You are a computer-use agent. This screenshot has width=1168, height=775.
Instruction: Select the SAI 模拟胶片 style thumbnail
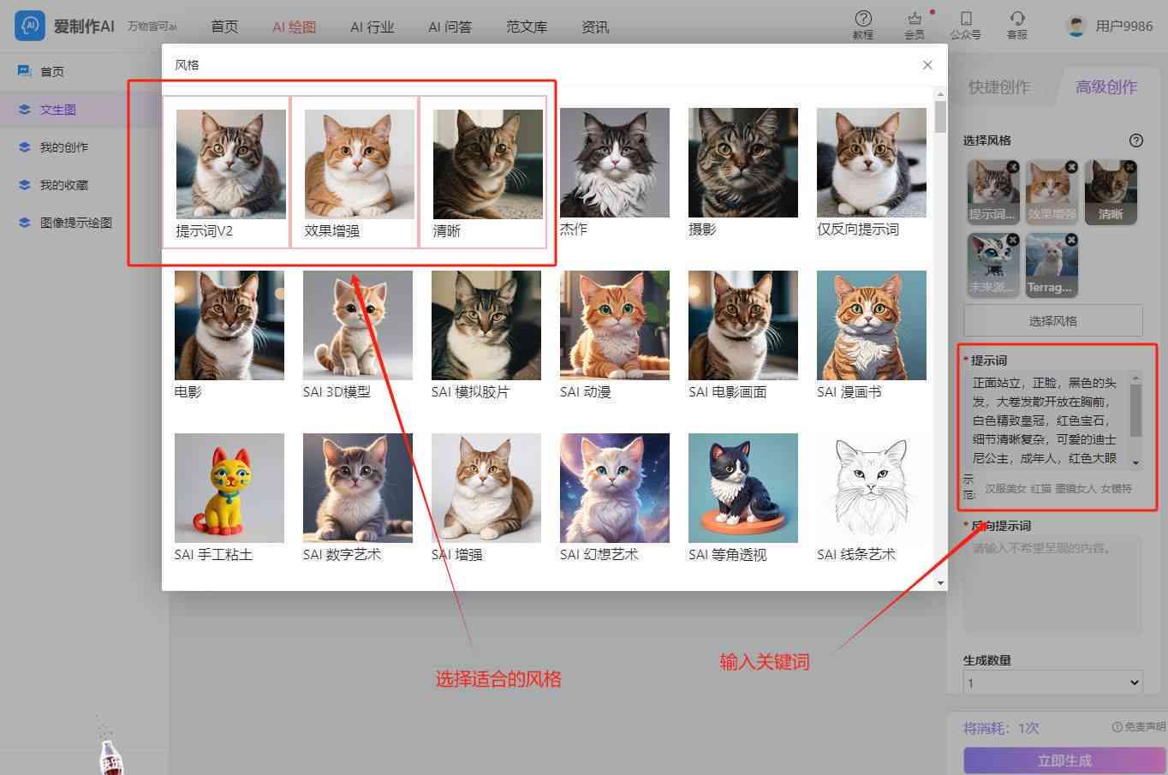[486, 325]
